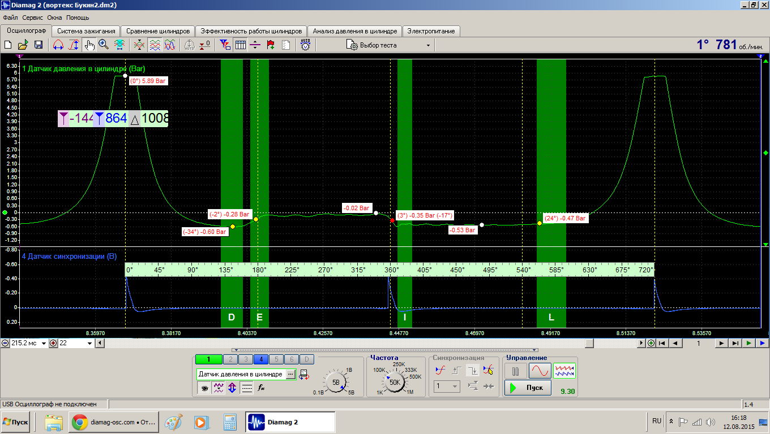Click the multi-waveform display mode button

[564, 371]
